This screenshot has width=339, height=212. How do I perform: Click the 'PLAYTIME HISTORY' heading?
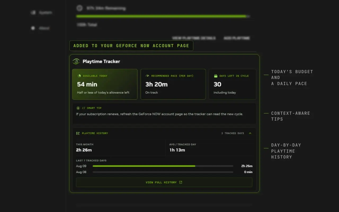coord(95,133)
